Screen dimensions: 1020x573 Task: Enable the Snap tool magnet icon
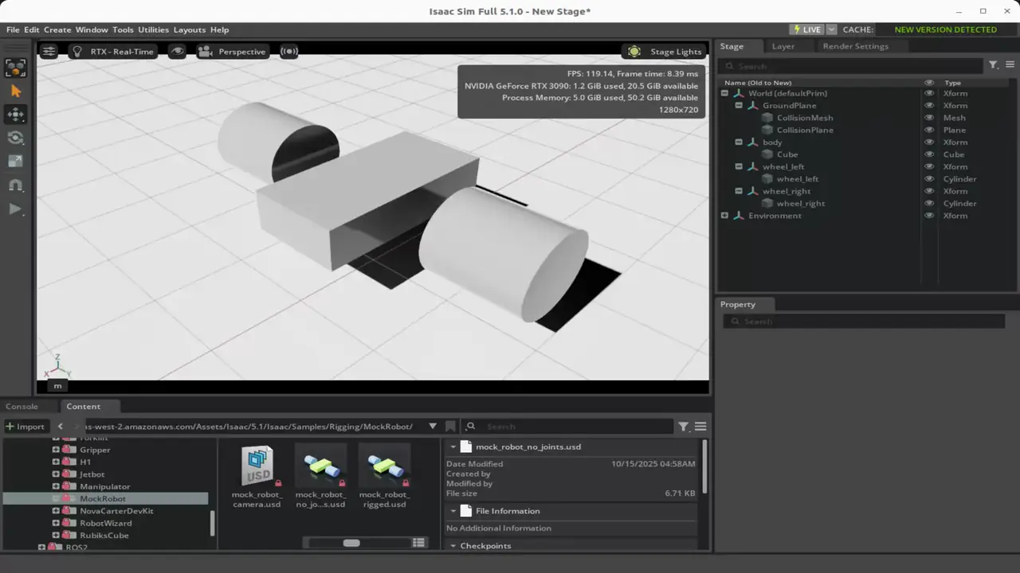pos(16,185)
